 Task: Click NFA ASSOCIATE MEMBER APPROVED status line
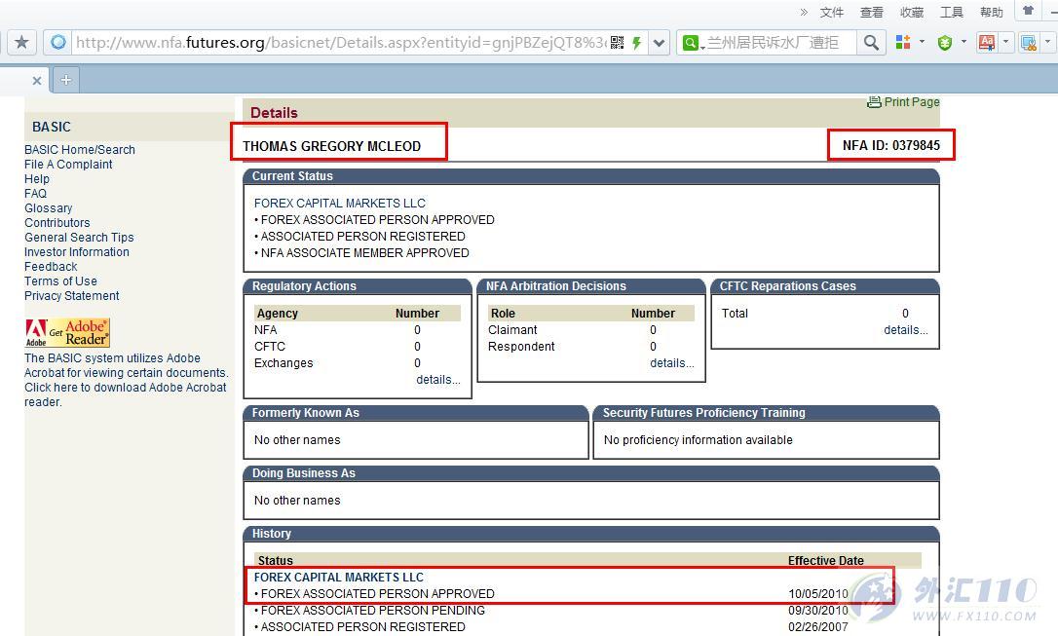[361, 253]
